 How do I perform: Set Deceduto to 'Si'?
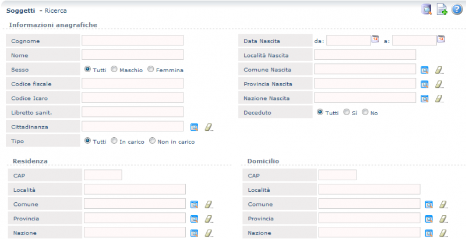click(347, 112)
